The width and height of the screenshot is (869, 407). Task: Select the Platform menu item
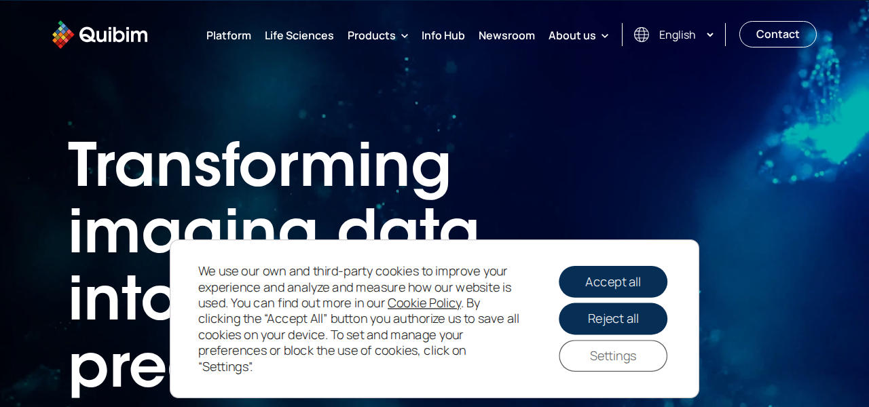pyautogui.click(x=228, y=35)
